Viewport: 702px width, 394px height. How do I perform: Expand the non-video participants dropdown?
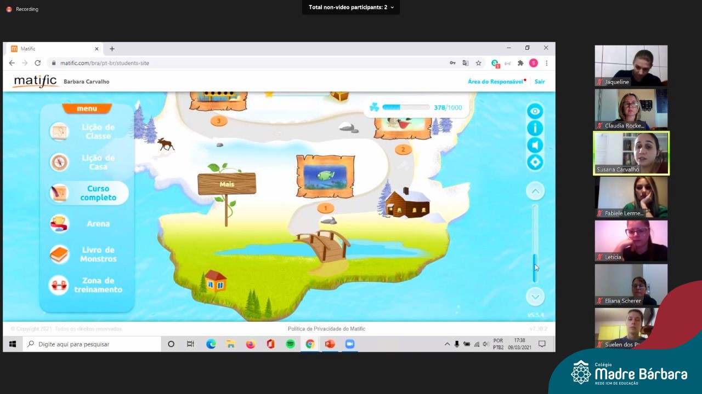351,8
